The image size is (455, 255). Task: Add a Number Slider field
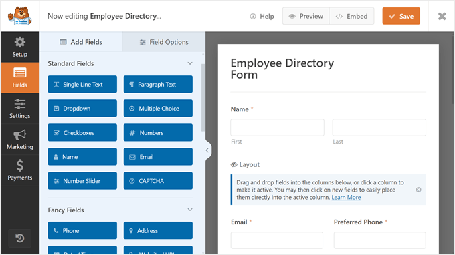82,181
